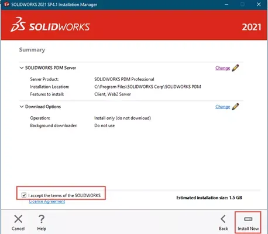Click the '2021' version text in banner
268x234 pixels.
[252, 27]
